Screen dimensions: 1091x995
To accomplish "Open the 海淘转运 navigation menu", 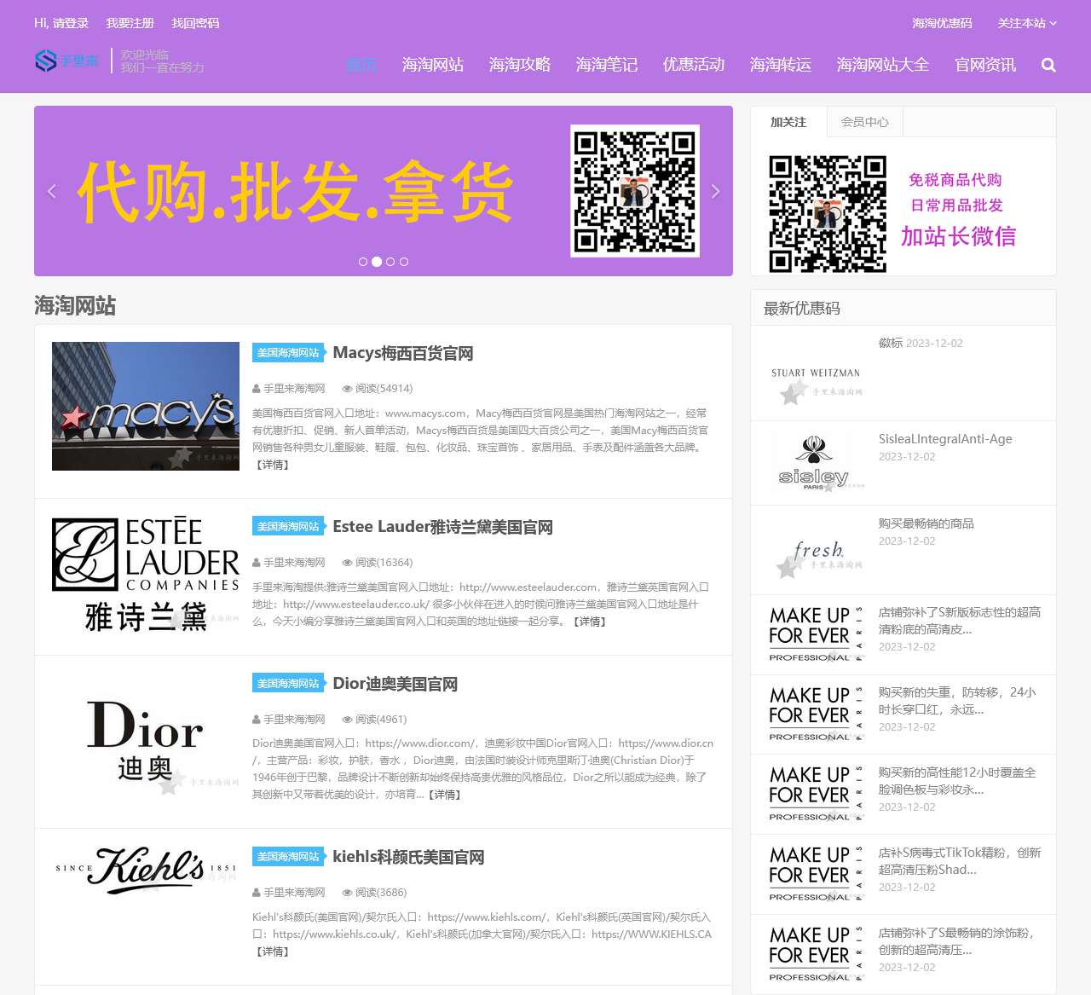I will (781, 65).
